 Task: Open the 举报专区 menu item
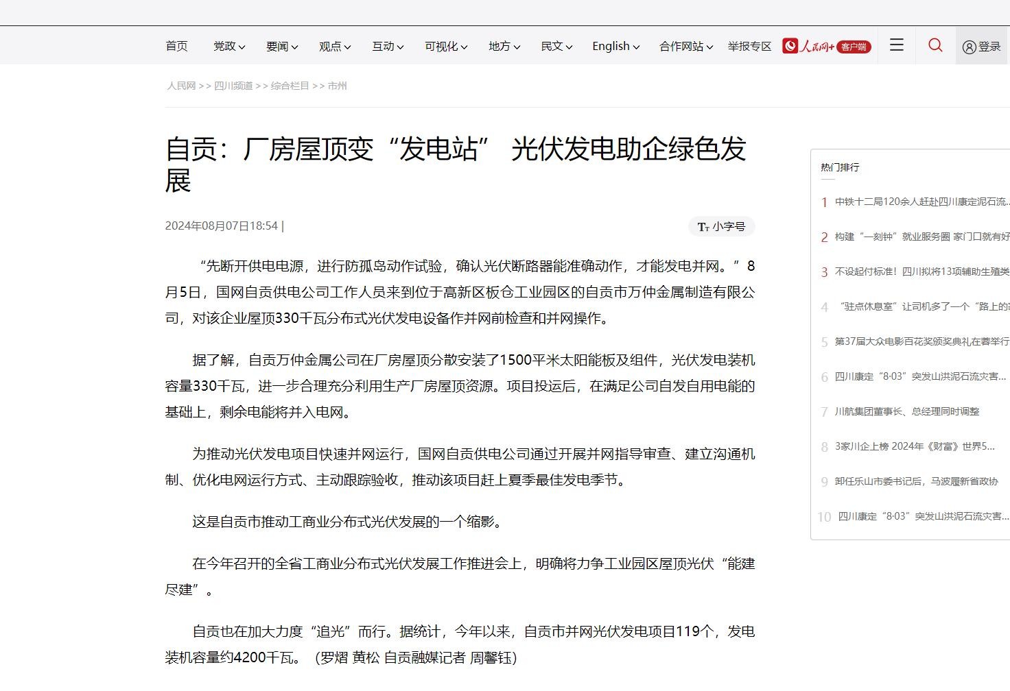[749, 46]
